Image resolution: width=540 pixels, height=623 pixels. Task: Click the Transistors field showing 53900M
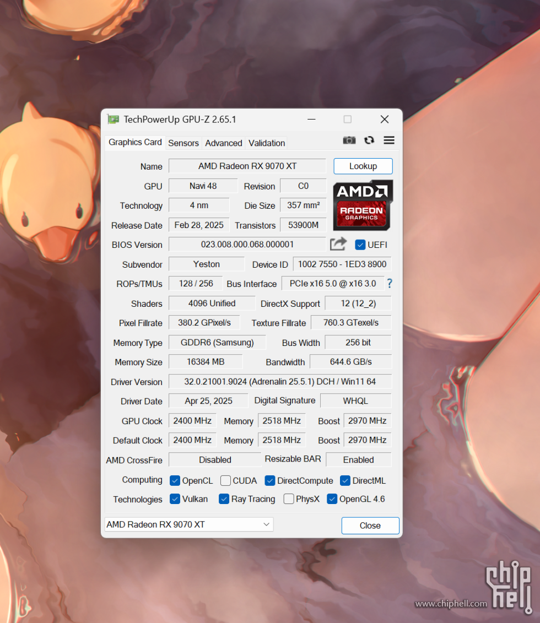303,225
